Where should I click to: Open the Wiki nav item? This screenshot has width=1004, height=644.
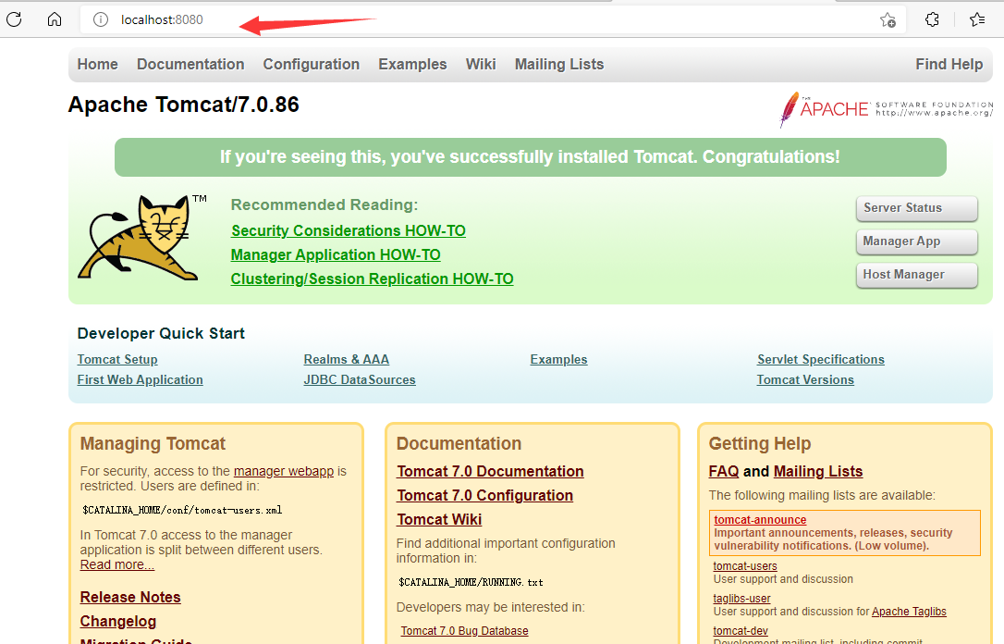(x=480, y=64)
